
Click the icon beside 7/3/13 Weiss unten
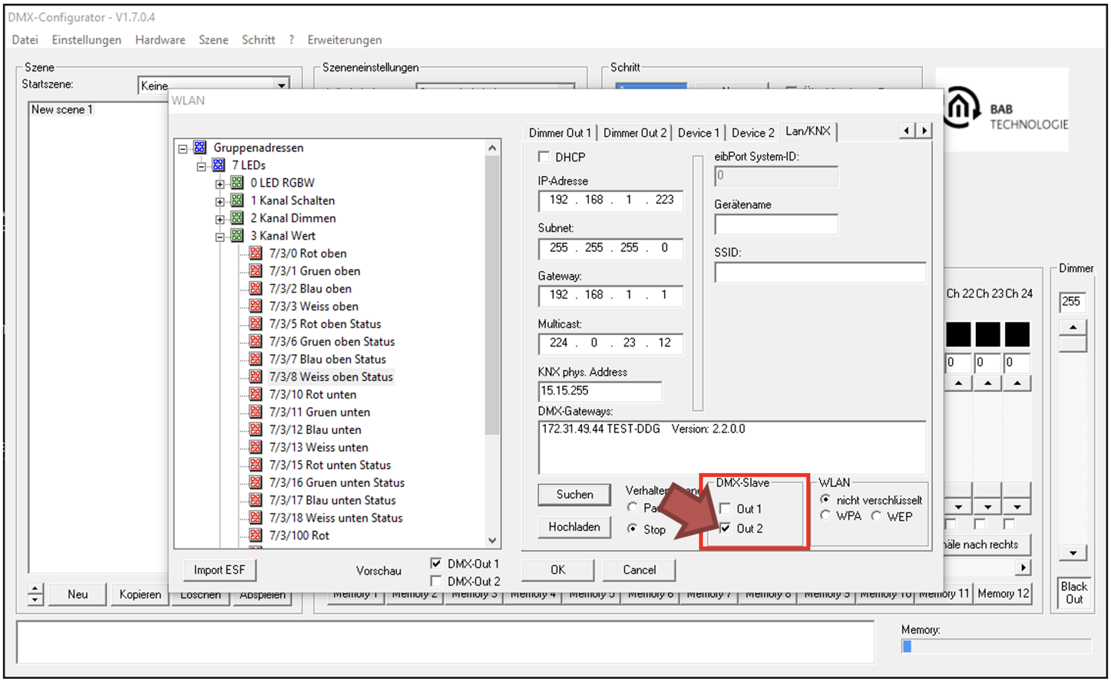256,446
